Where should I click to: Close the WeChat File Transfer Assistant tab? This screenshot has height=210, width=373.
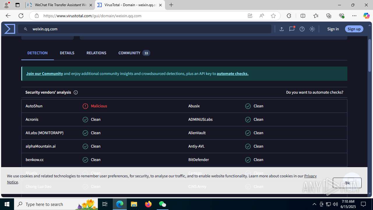[x=91, y=5]
